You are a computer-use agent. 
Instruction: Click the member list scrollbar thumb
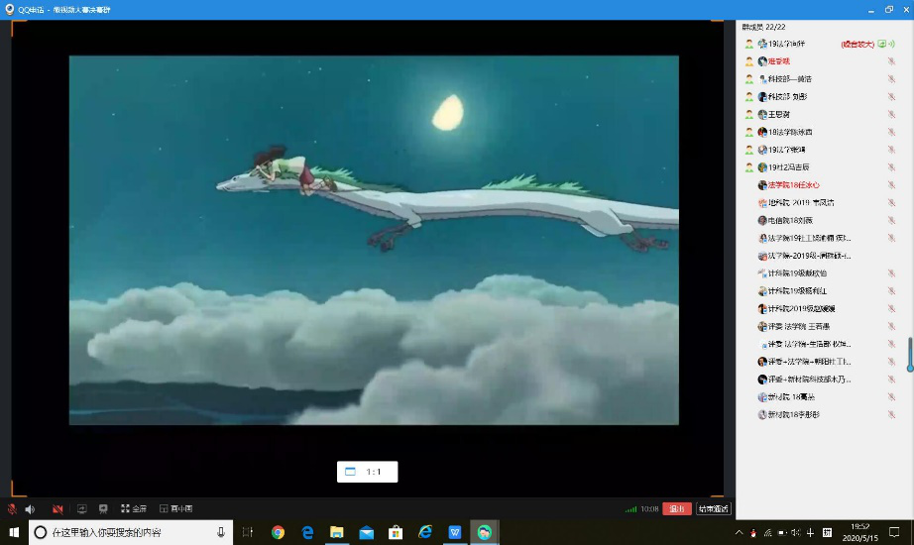(909, 355)
